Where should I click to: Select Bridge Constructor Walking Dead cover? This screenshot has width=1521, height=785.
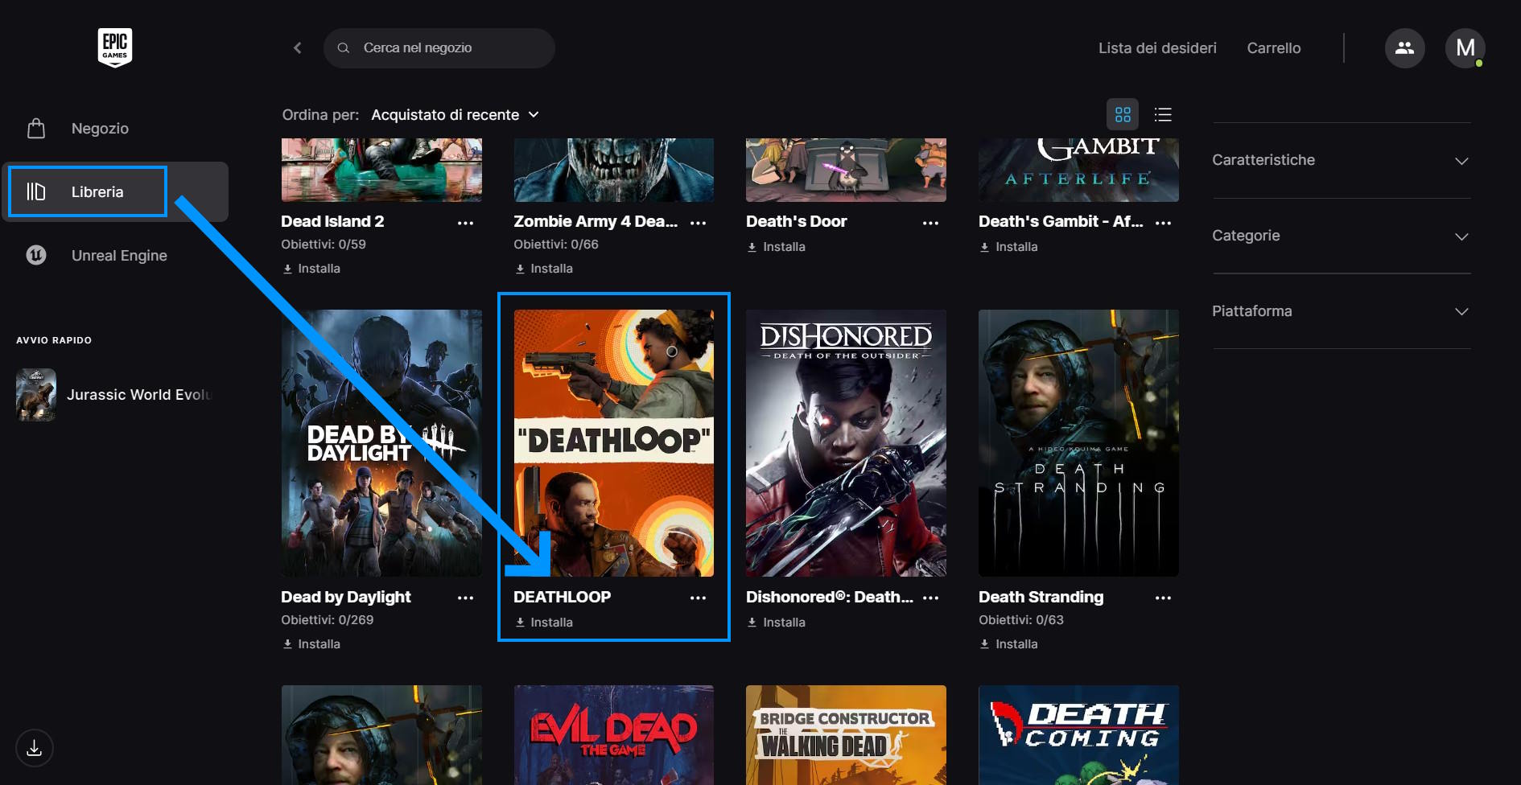846,735
